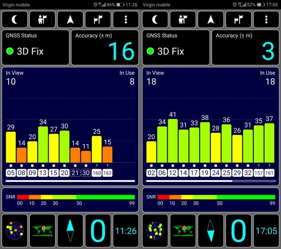Image resolution: width=281 pixels, height=249 pixels.
Task: Tap navigation arrow icon in left screenshot
Action: tap(70, 20)
